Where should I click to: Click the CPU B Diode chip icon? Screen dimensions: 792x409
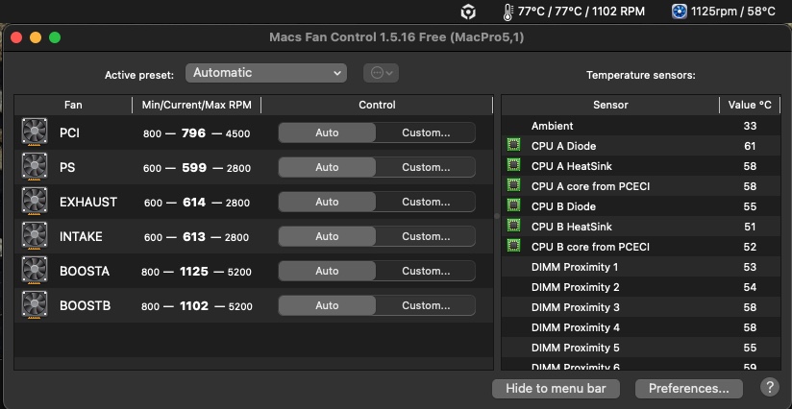click(513, 205)
